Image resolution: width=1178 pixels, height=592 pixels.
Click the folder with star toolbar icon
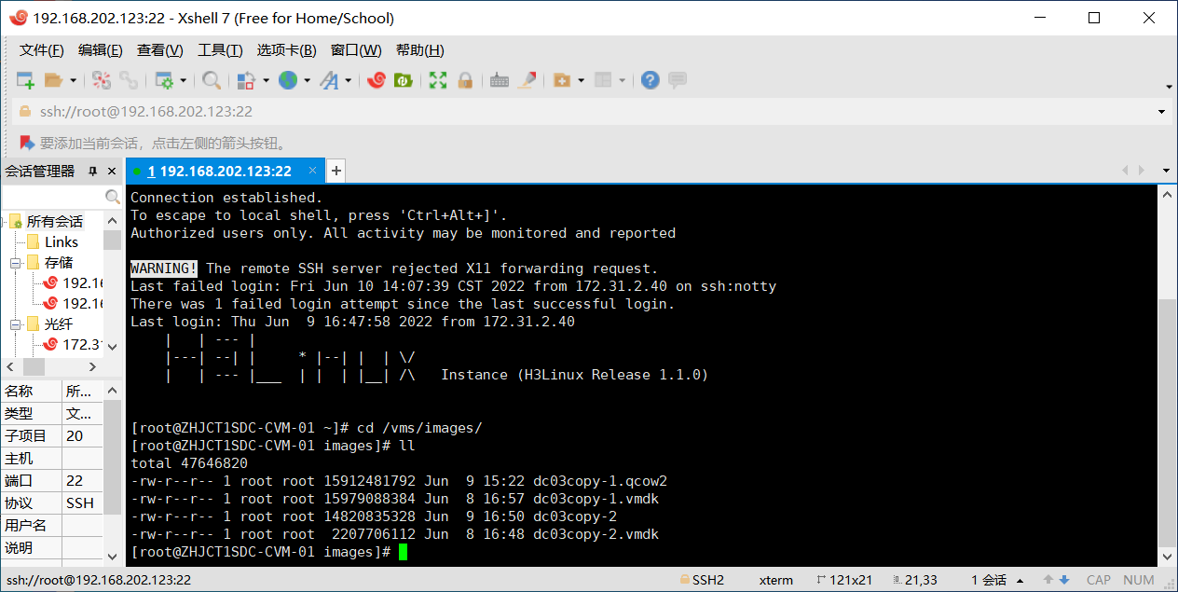click(562, 80)
